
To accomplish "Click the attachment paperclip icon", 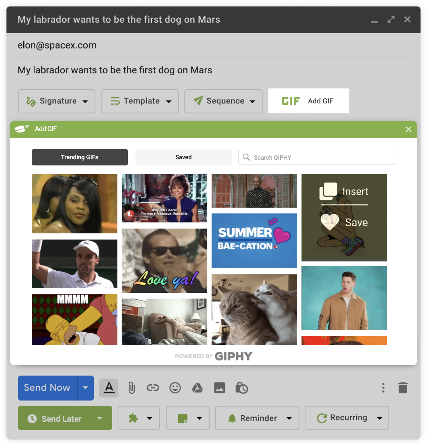I will [131, 388].
